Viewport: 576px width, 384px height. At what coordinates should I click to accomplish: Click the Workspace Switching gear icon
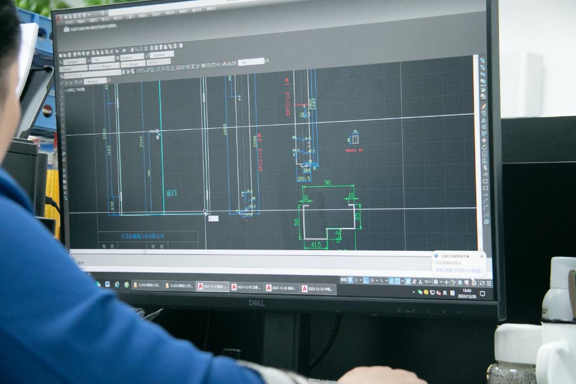(436, 281)
